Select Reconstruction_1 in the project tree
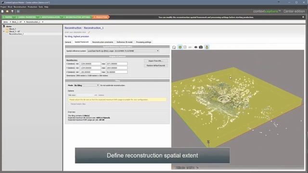 [x=16, y=34]
